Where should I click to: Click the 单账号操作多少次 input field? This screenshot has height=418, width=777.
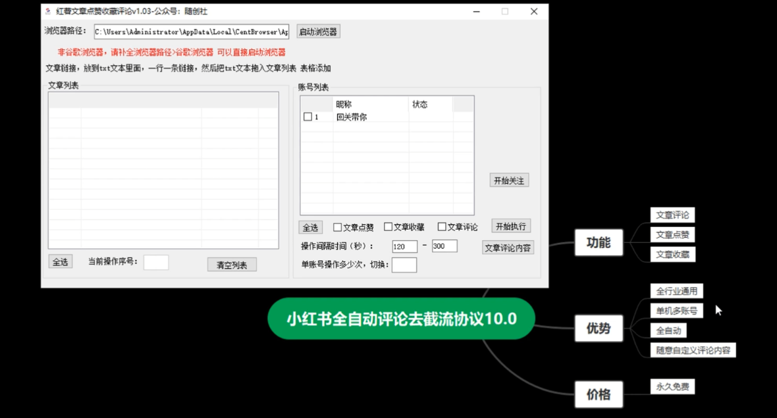click(404, 265)
